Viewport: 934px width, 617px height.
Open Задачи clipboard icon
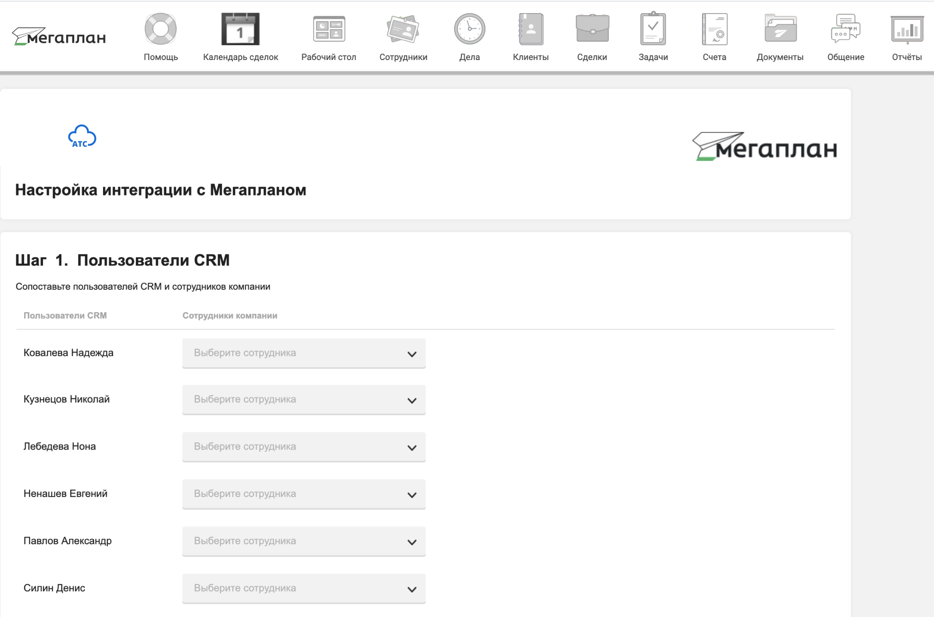pos(653,29)
